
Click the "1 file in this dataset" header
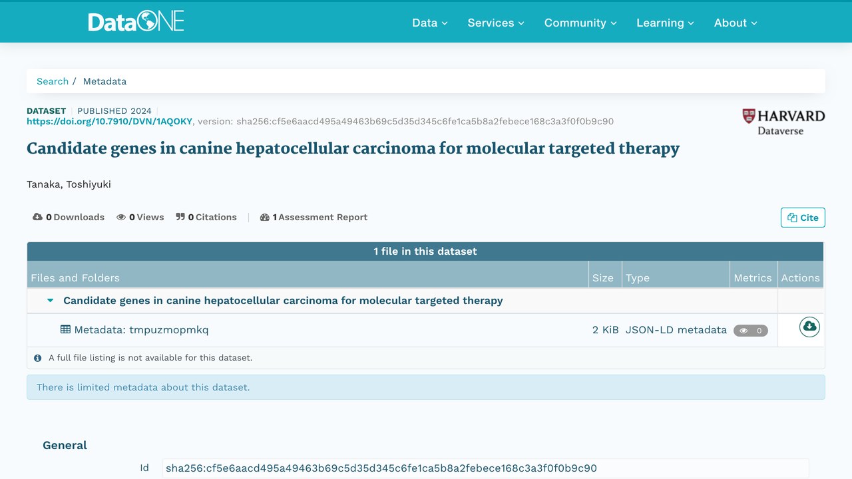(x=425, y=251)
